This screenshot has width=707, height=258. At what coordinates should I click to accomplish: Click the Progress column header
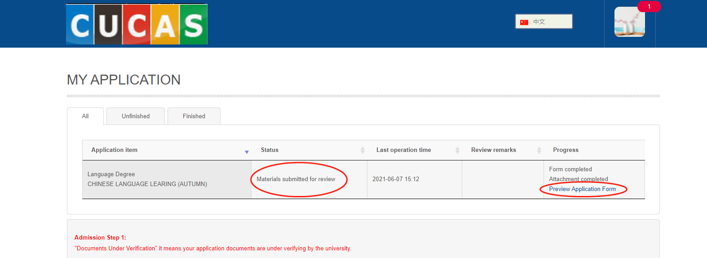(x=566, y=150)
